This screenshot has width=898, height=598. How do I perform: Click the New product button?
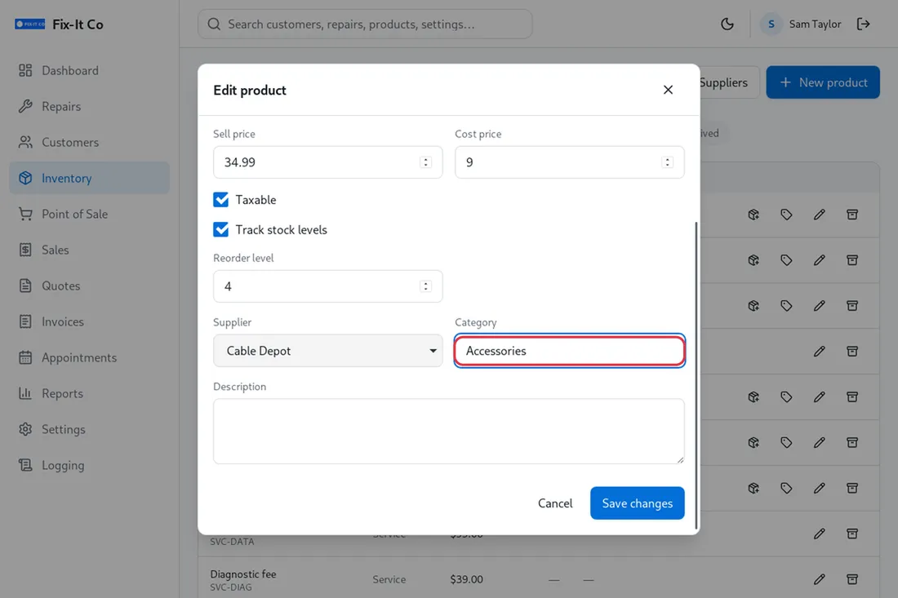pyautogui.click(x=823, y=82)
